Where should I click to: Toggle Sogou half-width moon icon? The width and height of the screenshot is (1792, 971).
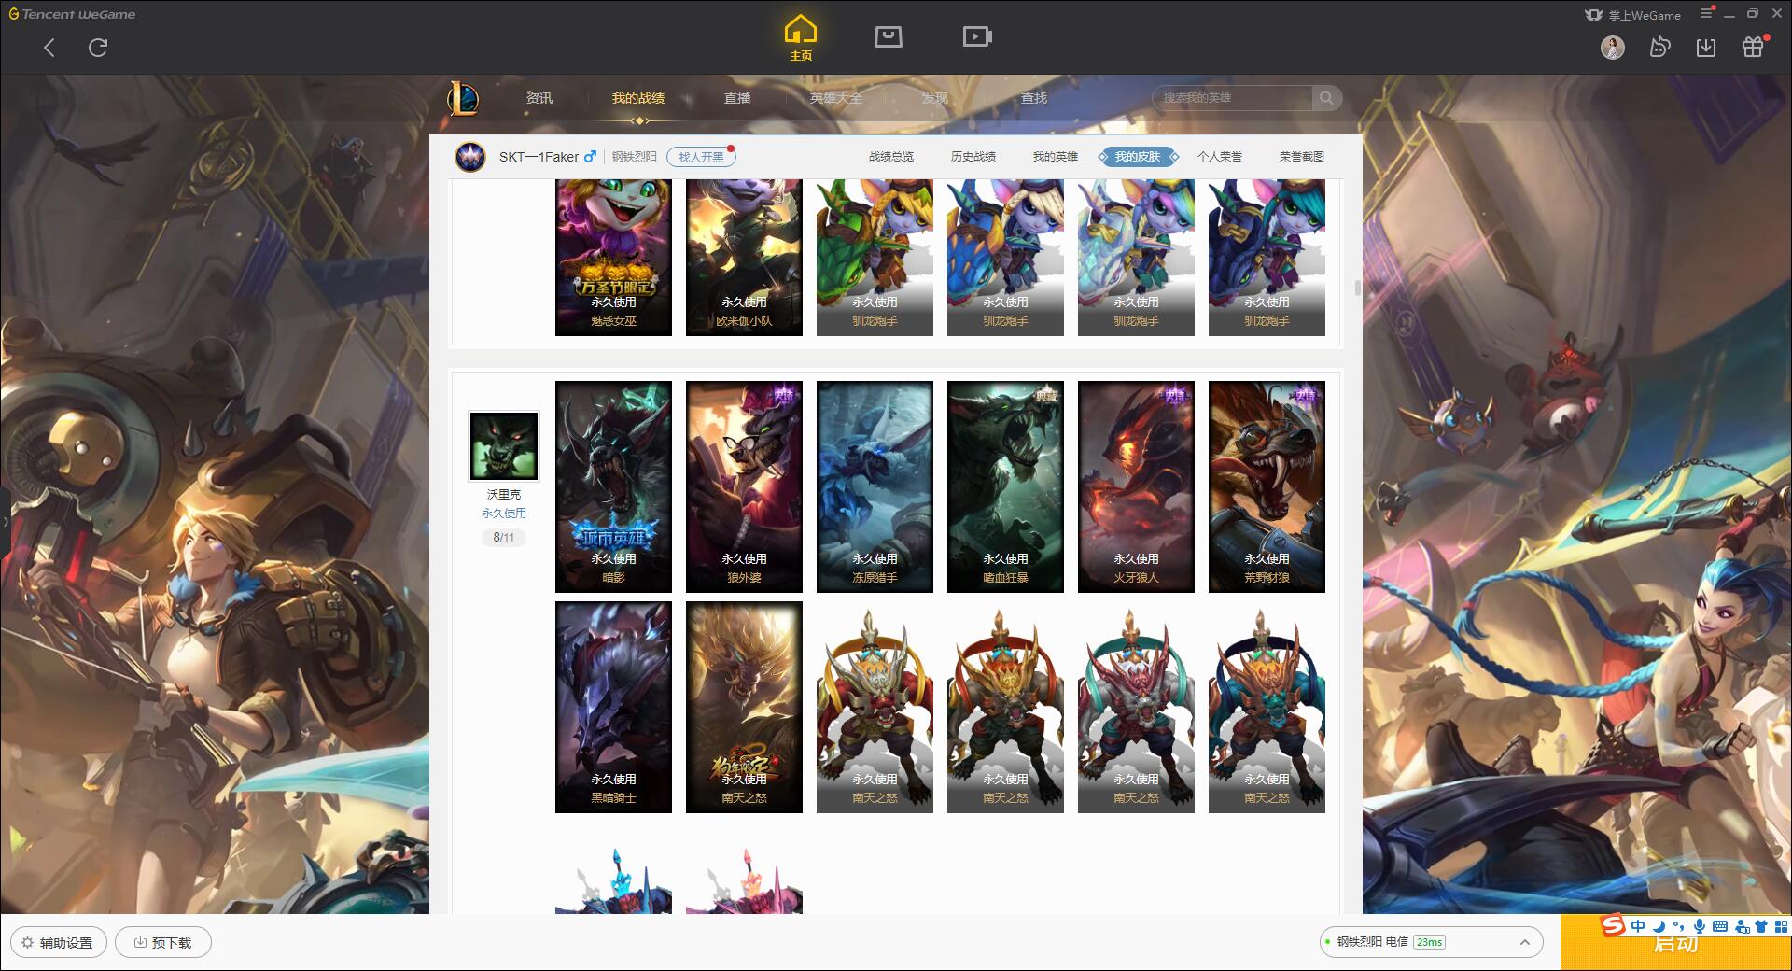click(x=1659, y=926)
